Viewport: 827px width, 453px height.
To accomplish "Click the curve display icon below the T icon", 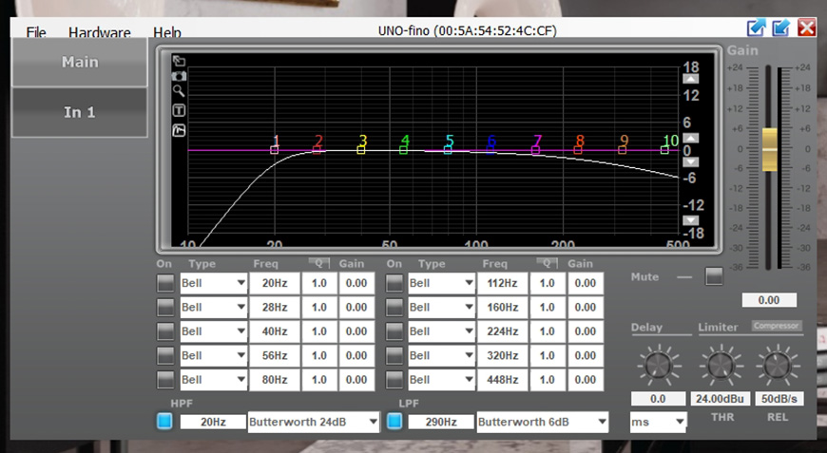I will tap(179, 130).
